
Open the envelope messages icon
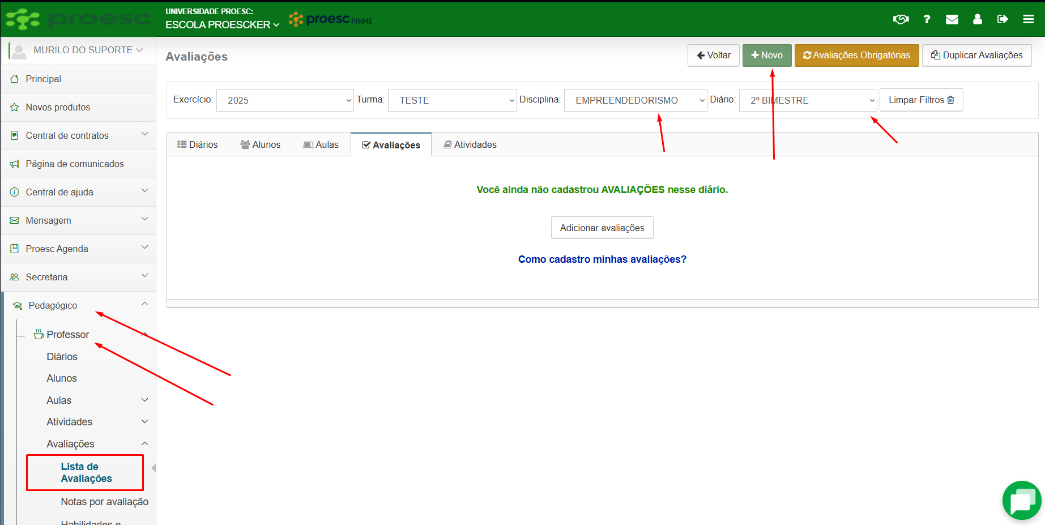click(952, 19)
